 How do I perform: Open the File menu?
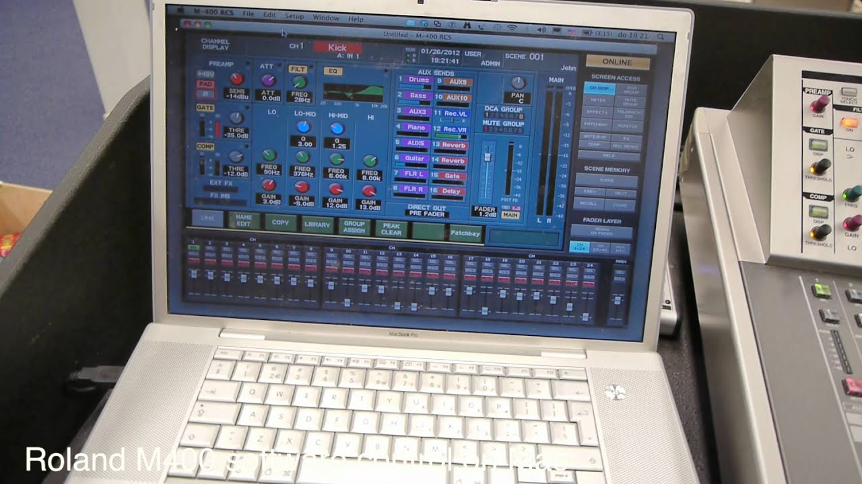click(x=248, y=14)
